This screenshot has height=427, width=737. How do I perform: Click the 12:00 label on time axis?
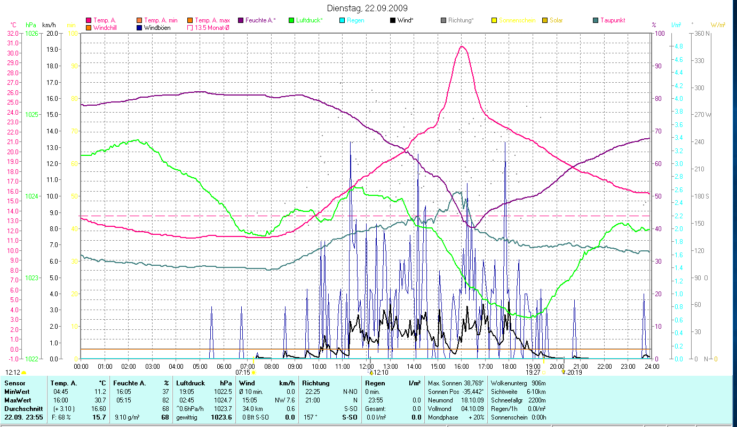[367, 366]
